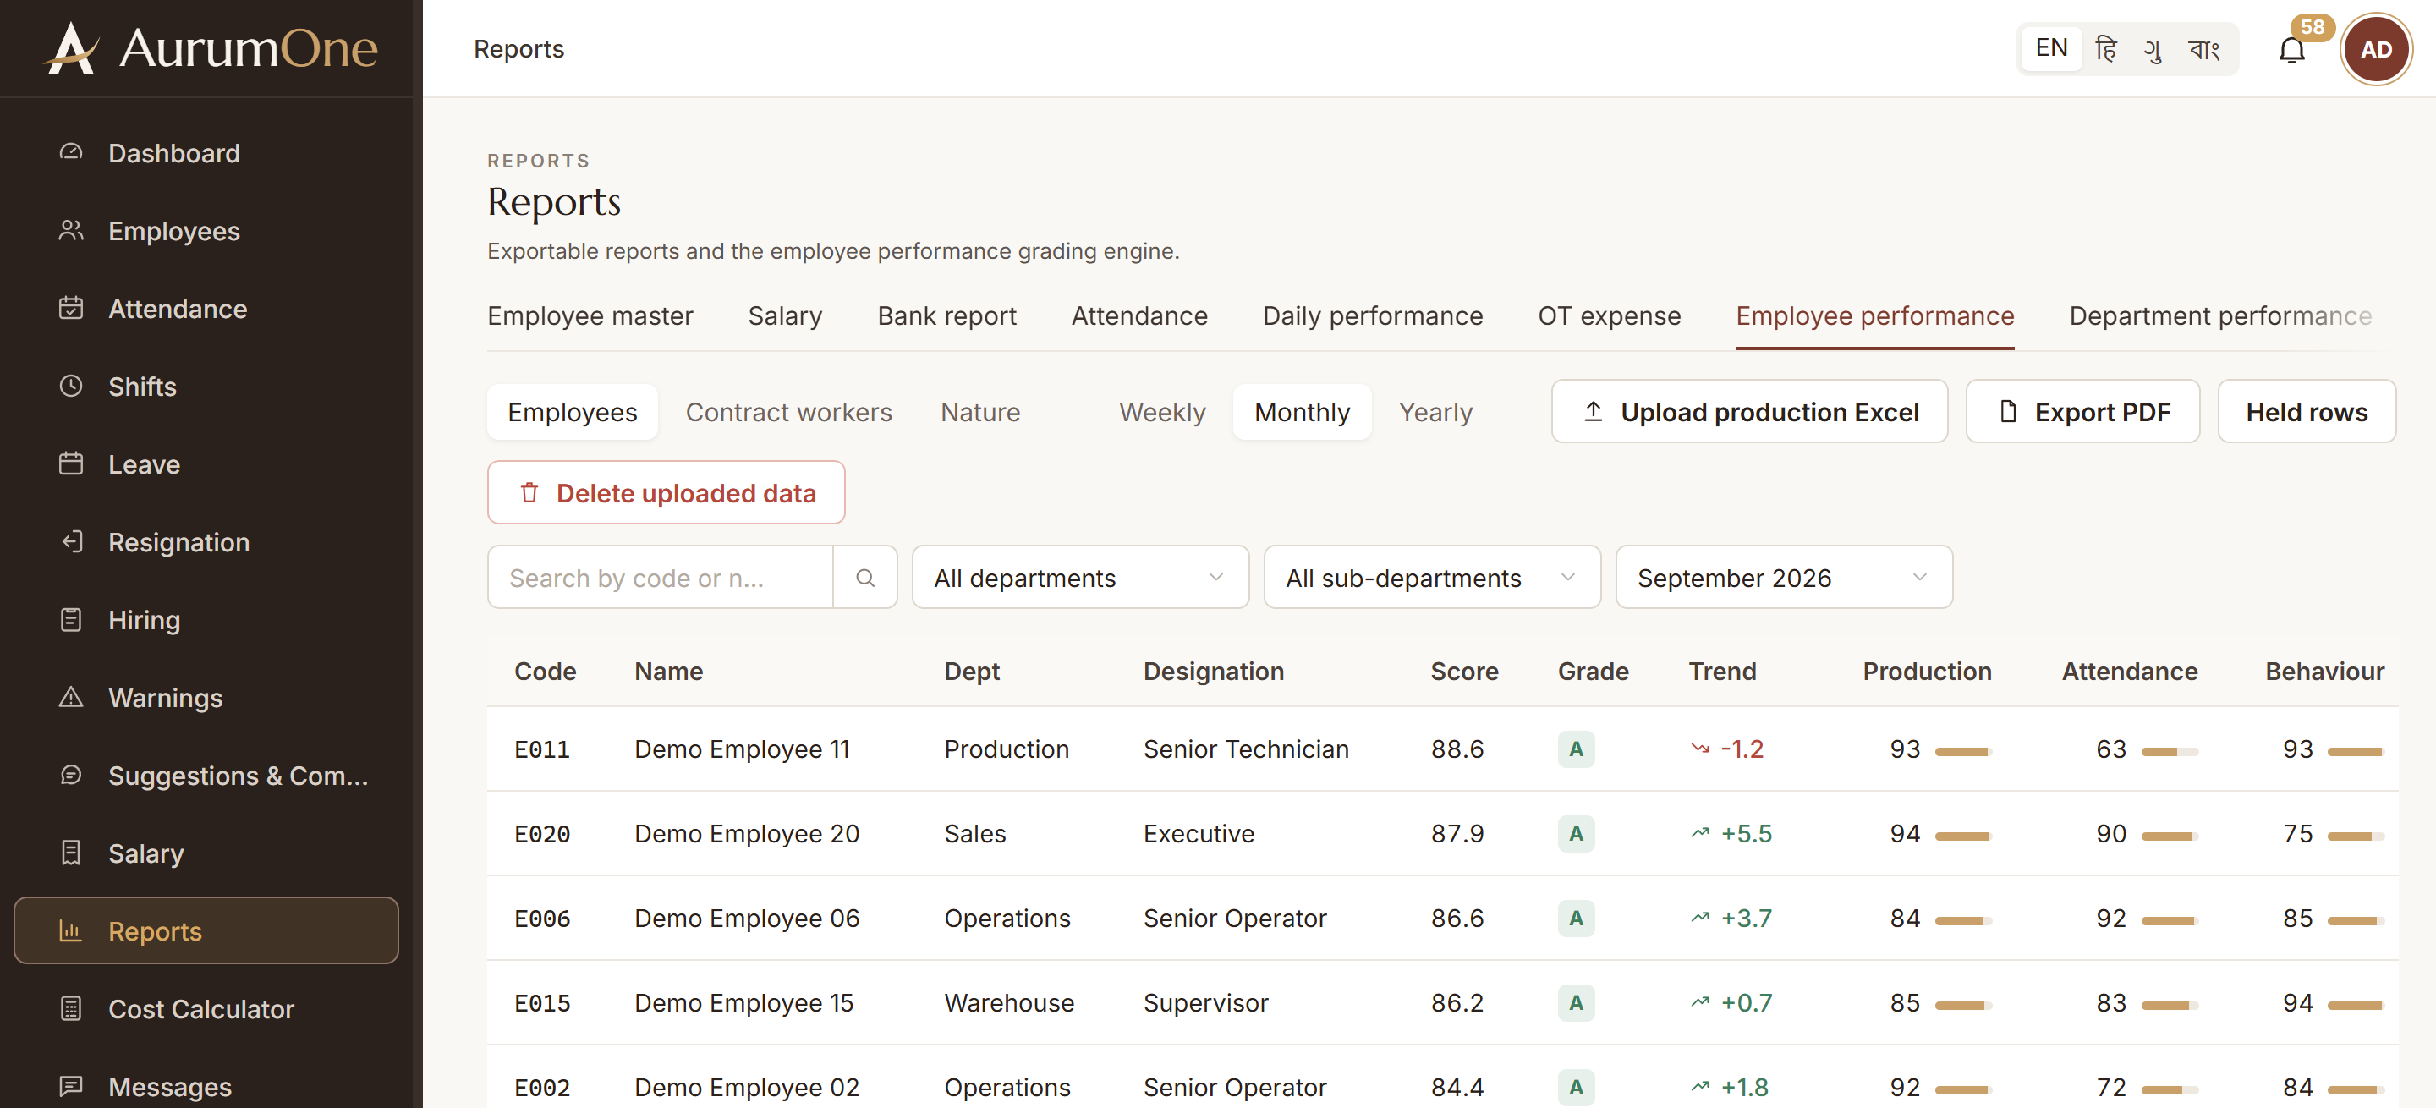This screenshot has height=1108, width=2436.
Task: Switch language to EN
Action: [x=2051, y=48]
